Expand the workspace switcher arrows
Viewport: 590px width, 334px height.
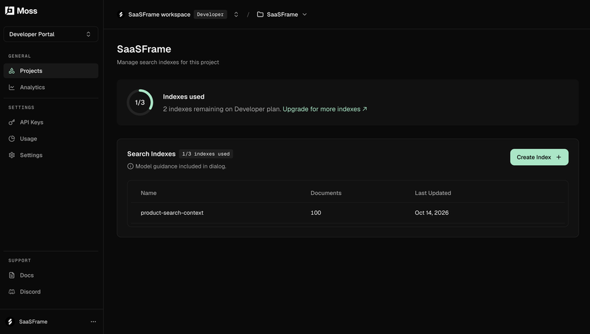click(236, 14)
